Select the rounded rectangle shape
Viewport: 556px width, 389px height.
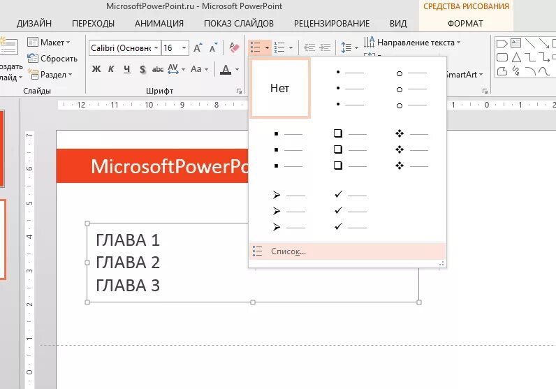point(502,57)
